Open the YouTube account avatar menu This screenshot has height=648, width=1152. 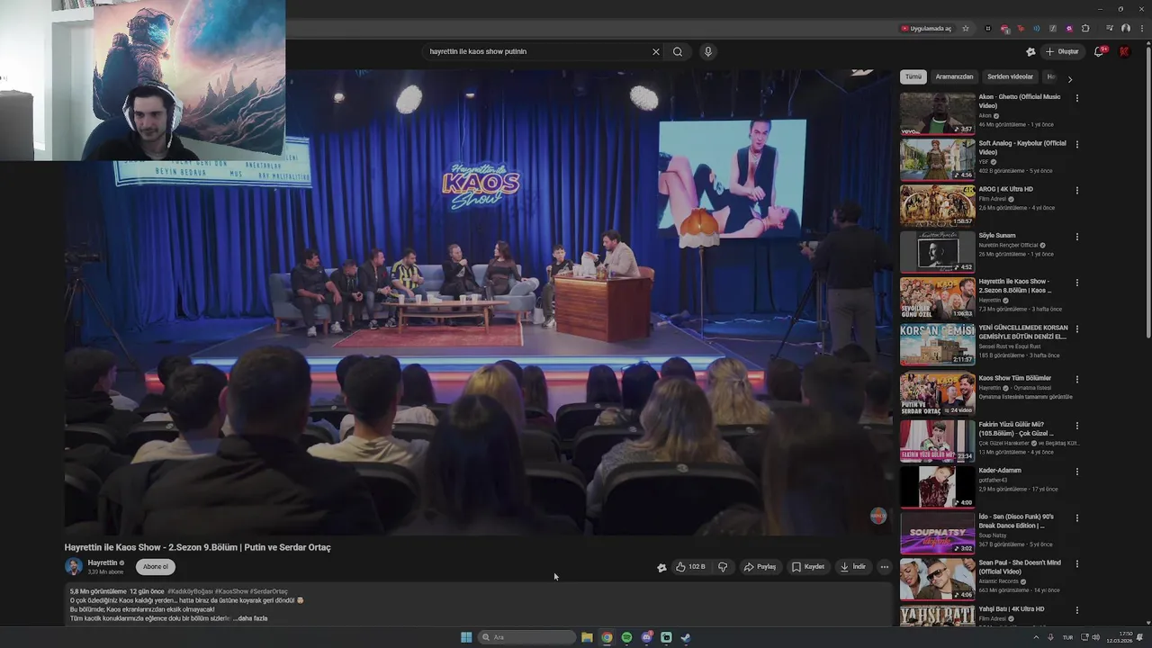pyautogui.click(x=1124, y=51)
